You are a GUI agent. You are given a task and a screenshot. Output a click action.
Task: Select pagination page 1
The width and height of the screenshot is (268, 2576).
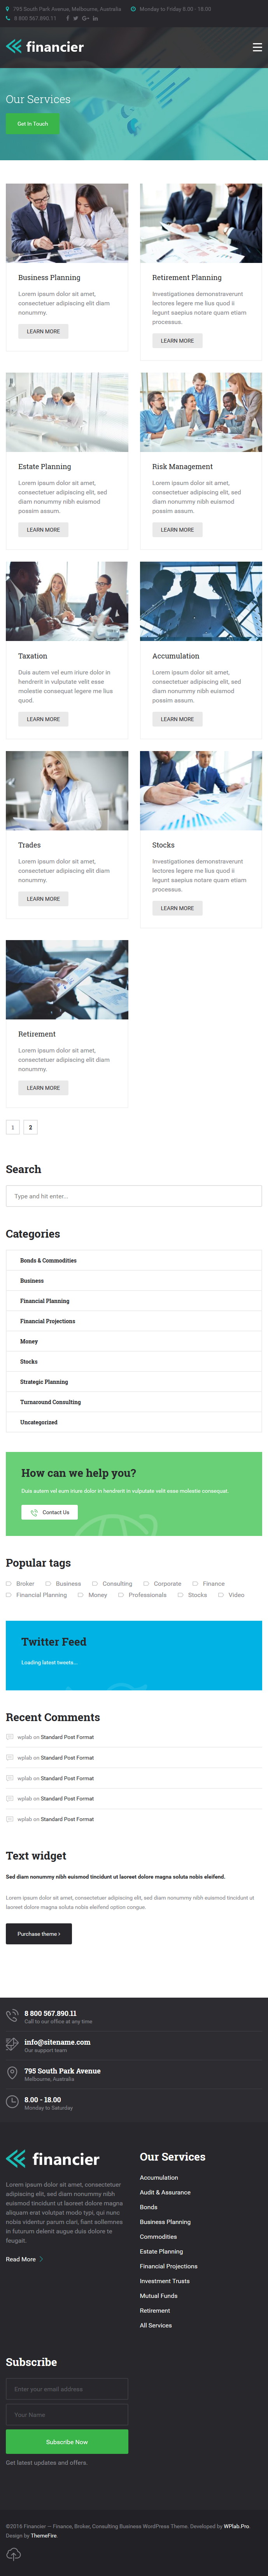click(x=13, y=1127)
